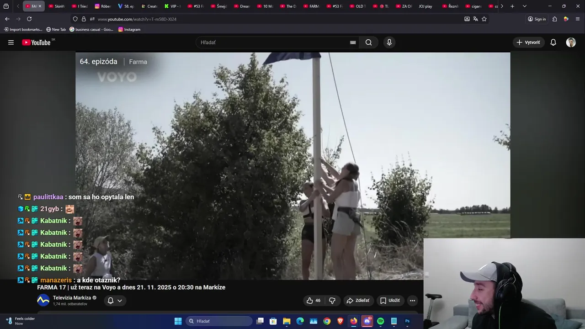Screen dimensions: 585x329
Task: Share the video with Zdieľať
Action: 358,301
